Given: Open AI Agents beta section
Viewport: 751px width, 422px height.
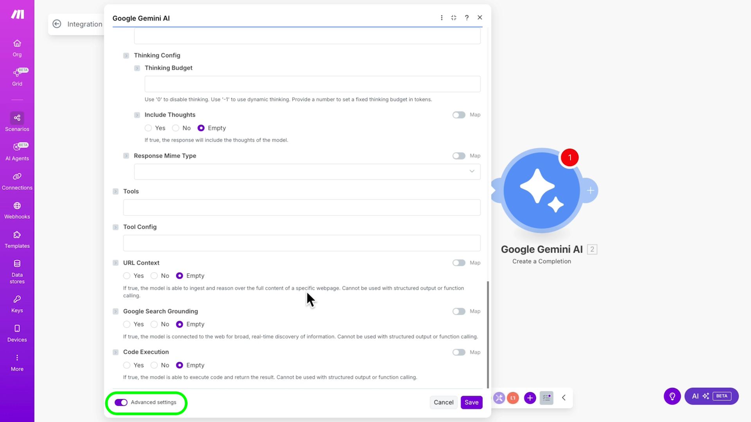Looking at the screenshot, I should (x=17, y=152).
